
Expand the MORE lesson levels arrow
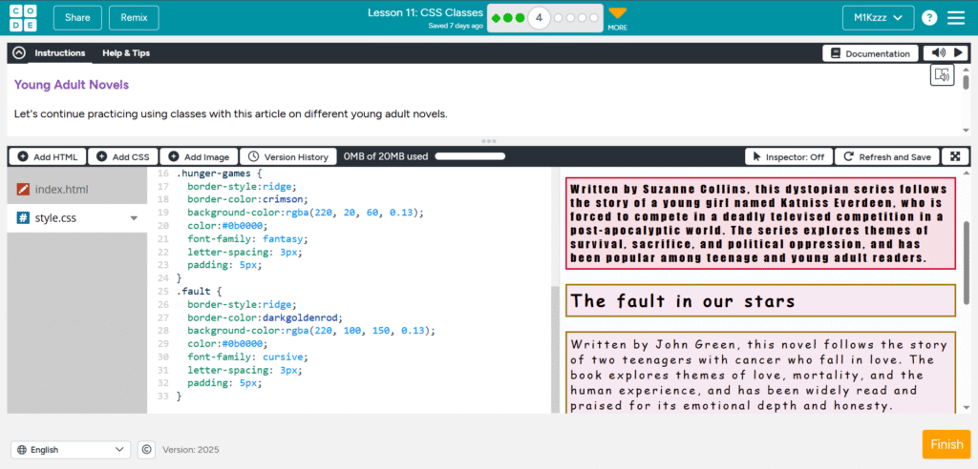(x=618, y=14)
